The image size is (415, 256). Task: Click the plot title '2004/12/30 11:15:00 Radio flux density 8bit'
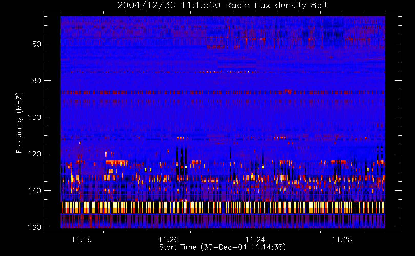click(x=222, y=5)
